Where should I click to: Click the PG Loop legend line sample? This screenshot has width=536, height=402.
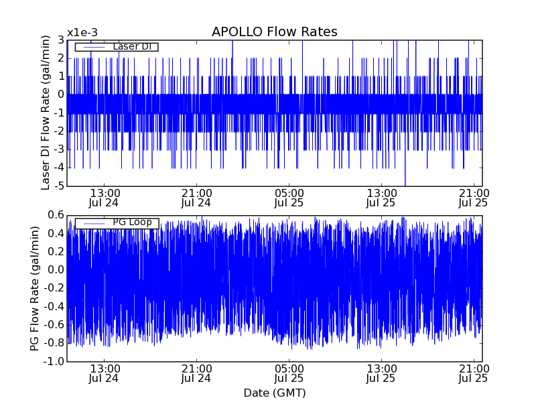click(94, 224)
